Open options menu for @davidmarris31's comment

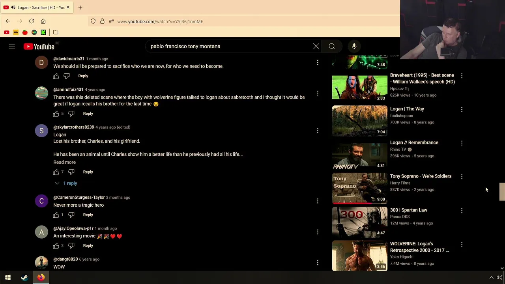click(x=318, y=62)
